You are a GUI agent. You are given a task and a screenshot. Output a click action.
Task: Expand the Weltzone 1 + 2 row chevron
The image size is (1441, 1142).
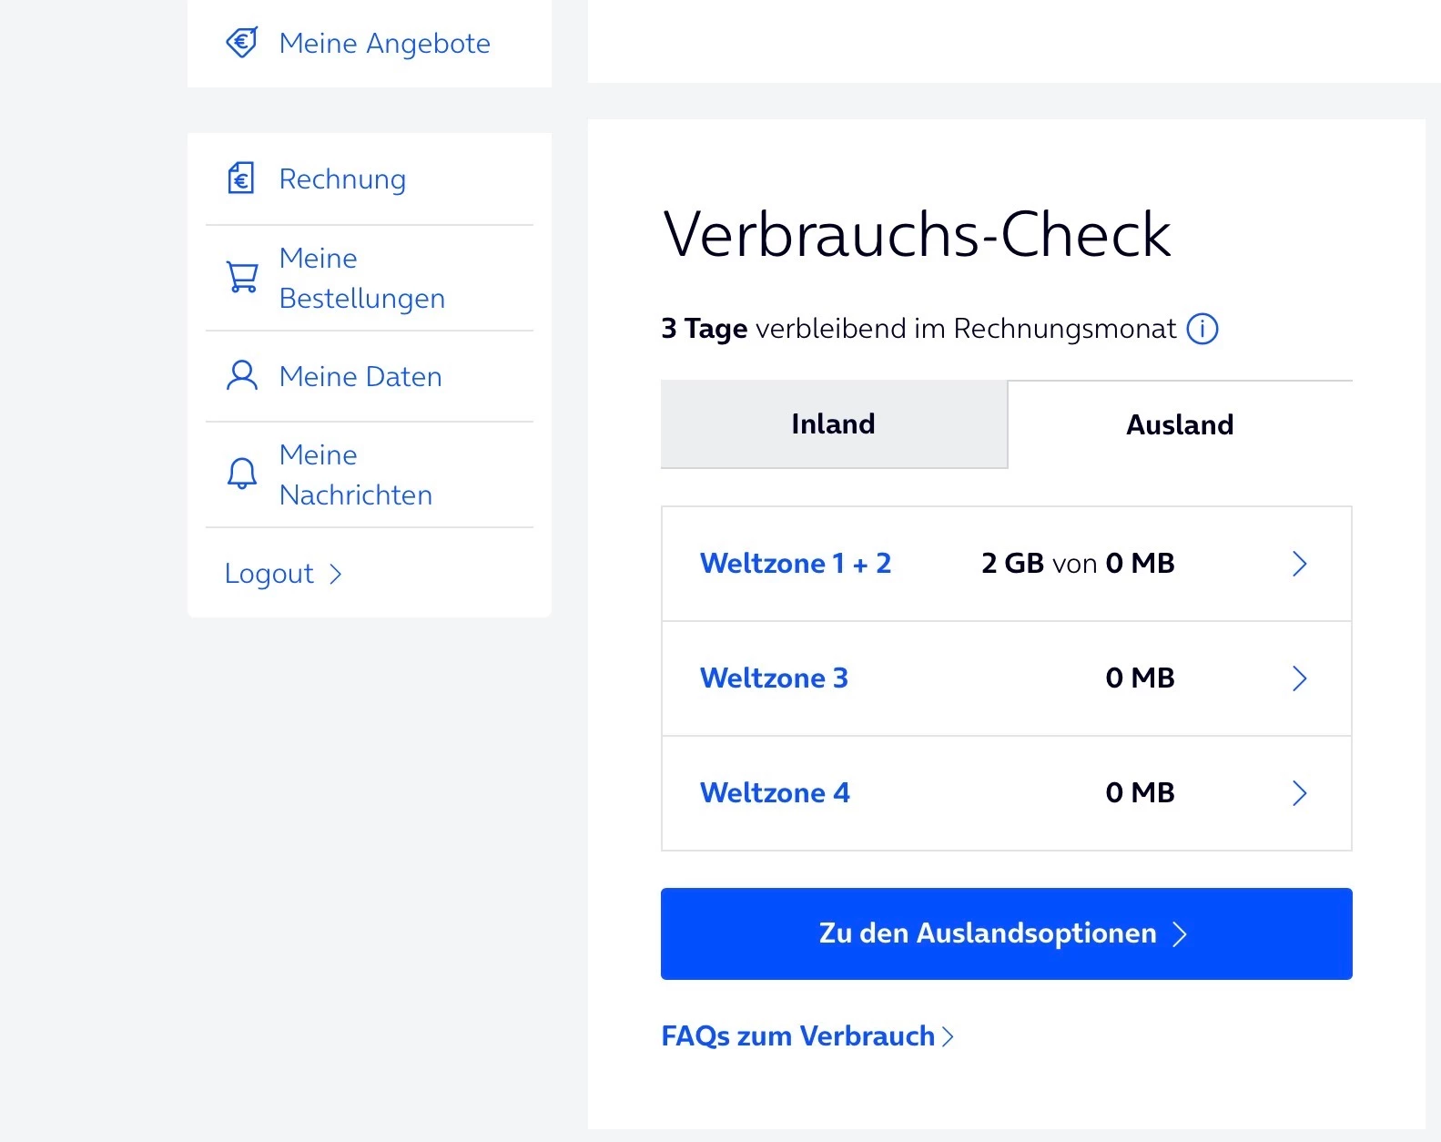point(1300,564)
